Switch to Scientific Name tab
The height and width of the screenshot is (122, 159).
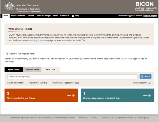tap(32, 70)
